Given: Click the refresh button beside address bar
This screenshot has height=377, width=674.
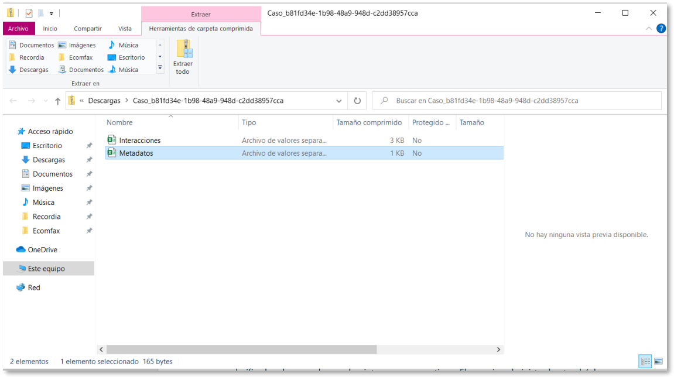Looking at the screenshot, I should [357, 101].
